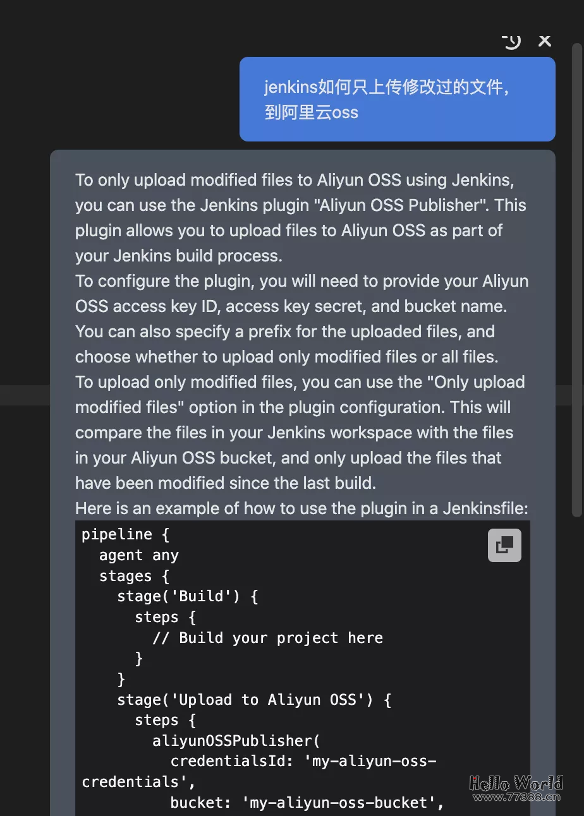Click the "pipeline {" line in code
Viewport: 584px width, 816px height.
125,534
